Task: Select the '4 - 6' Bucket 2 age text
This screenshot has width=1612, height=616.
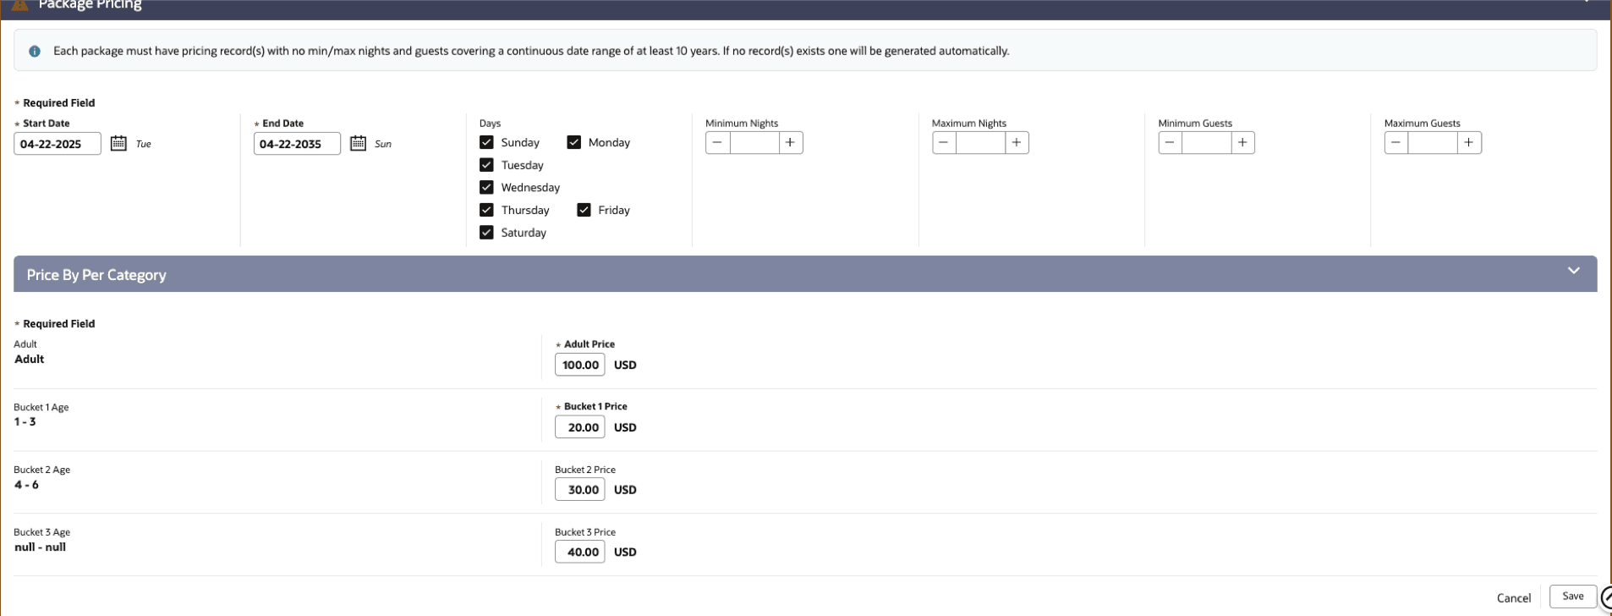Action: click(x=26, y=485)
